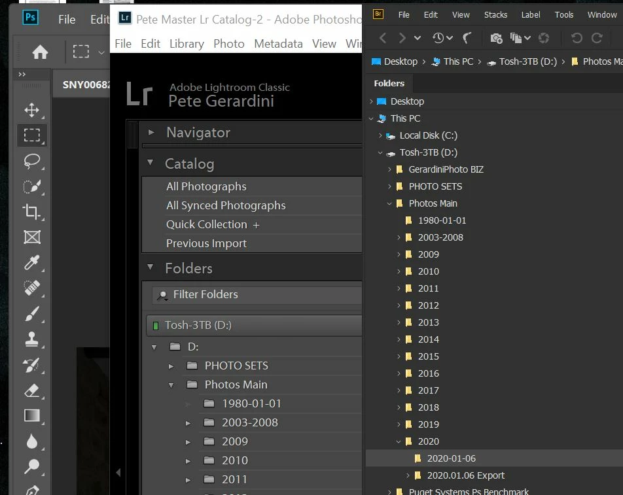Expand PHOTO SETS folder in Lightroom
The width and height of the screenshot is (623, 495).
click(x=171, y=366)
